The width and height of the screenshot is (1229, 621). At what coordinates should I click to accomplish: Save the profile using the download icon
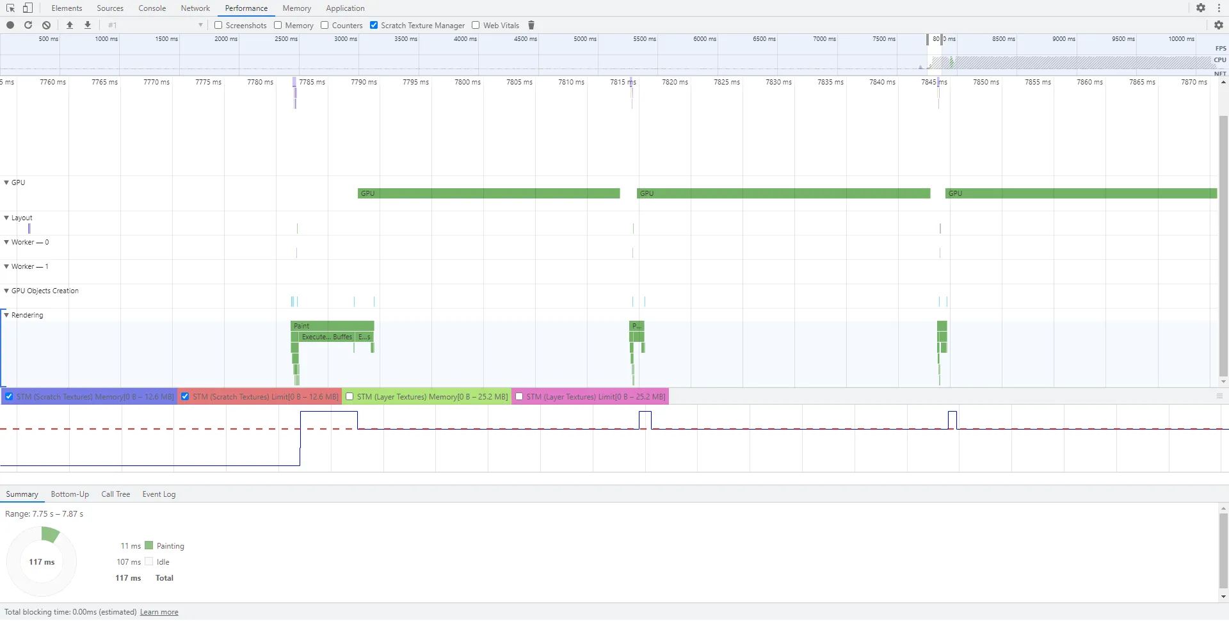pos(88,25)
